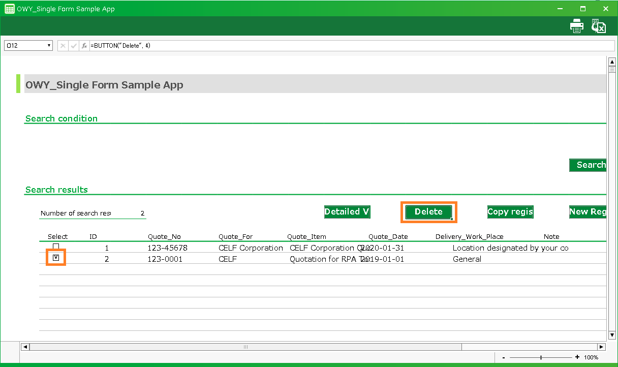Click the zoom out minus icon

503,357
